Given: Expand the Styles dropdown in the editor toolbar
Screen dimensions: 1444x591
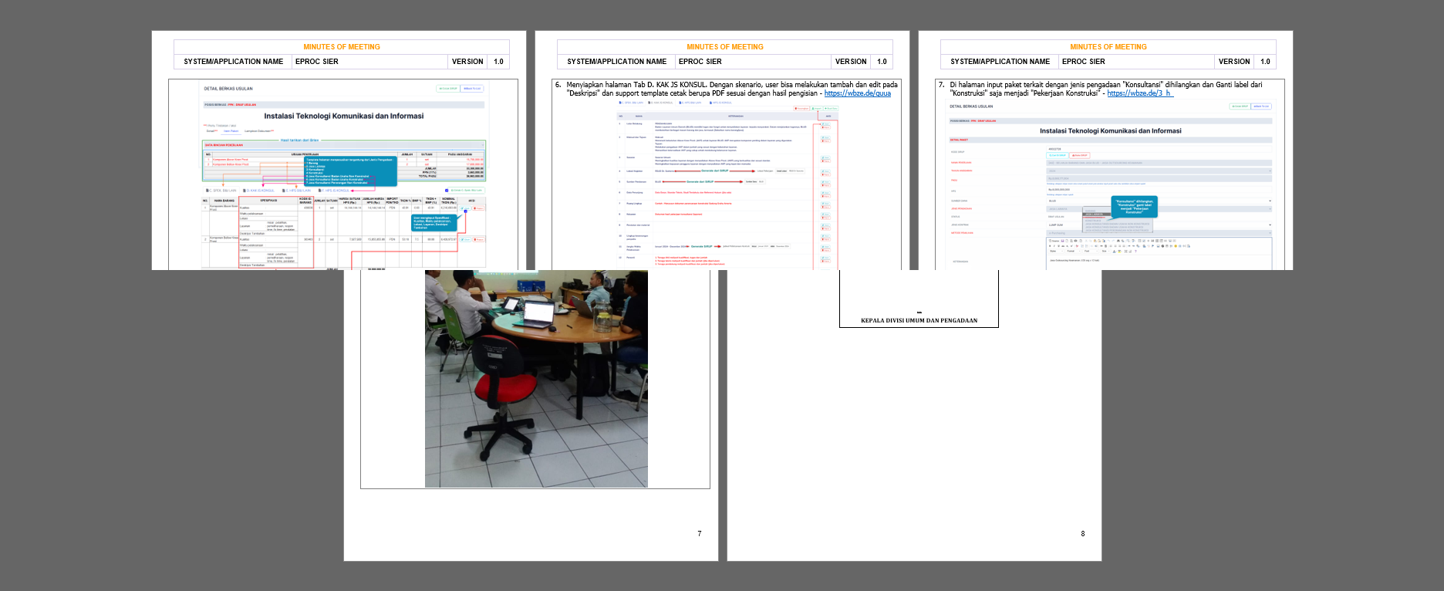Looking at the screenshot, I should pos(1056,251).
